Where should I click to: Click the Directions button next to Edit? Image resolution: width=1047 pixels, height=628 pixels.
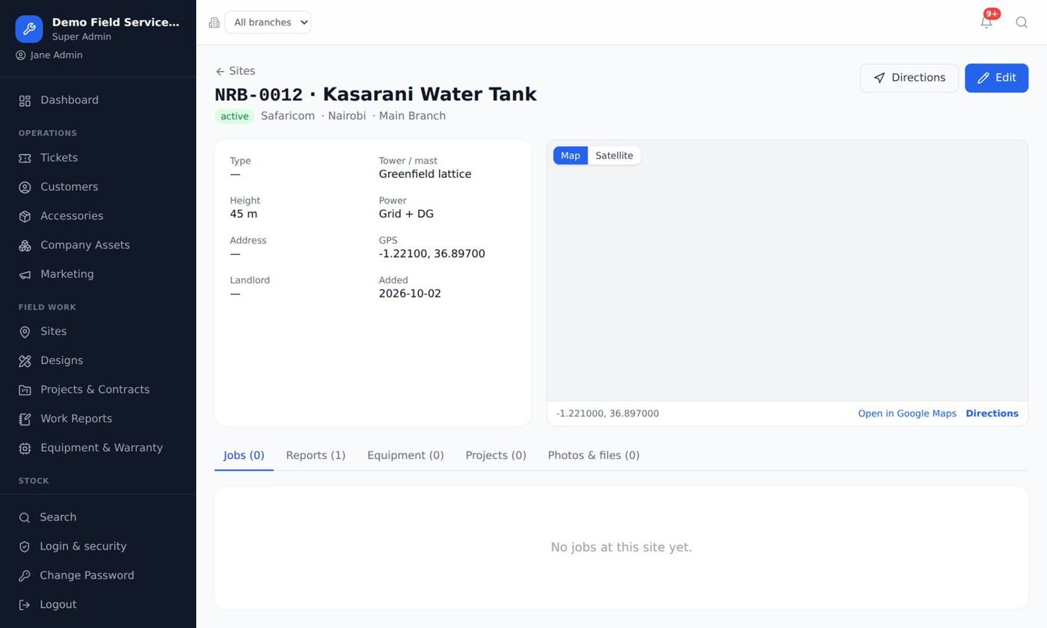tap(909, 78)
